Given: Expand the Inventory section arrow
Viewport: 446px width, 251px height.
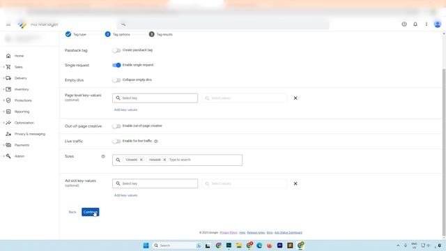Looking at the screenshot, I should (x=3, y=89).
